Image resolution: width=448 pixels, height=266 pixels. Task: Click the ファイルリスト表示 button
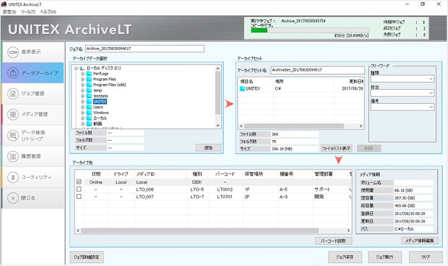point(336,148)
